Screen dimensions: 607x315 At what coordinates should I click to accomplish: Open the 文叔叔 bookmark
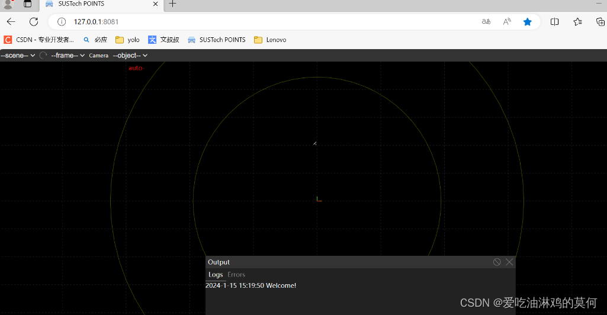point(164,40)
